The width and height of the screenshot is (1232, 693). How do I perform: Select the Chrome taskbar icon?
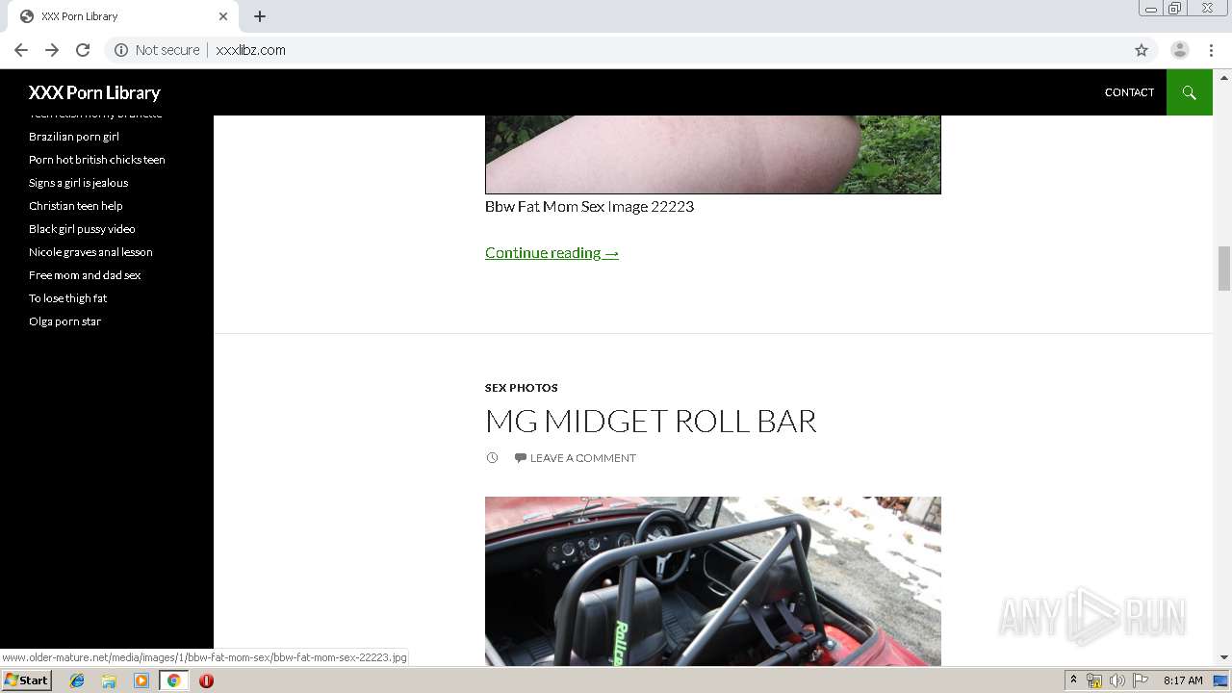point(174,680)
